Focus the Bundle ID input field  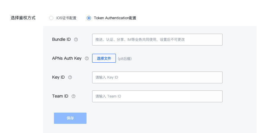[157, 40]
